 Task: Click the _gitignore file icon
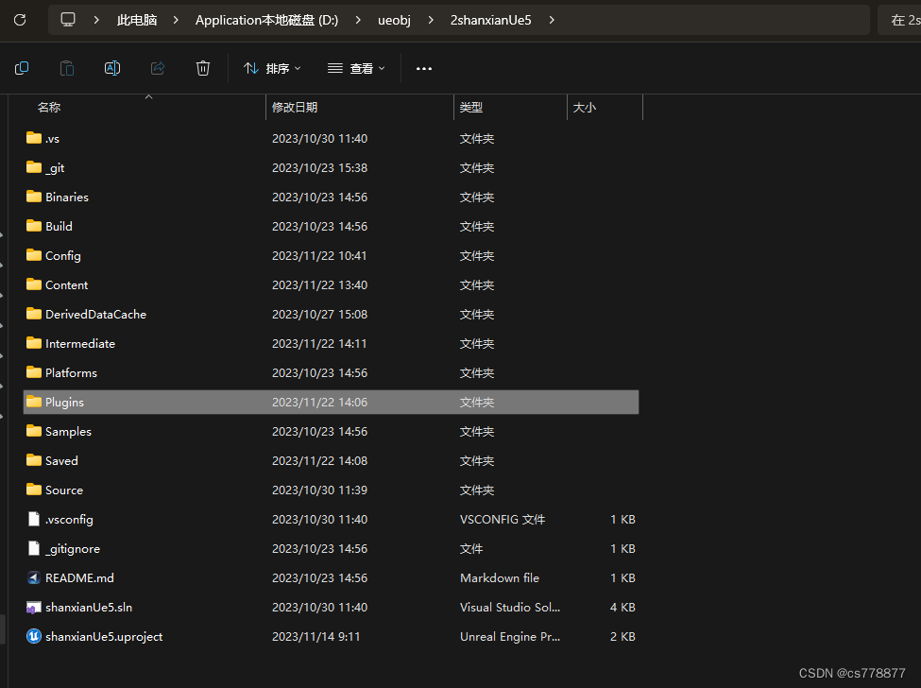pyautogui.click(x=34, y=548)
